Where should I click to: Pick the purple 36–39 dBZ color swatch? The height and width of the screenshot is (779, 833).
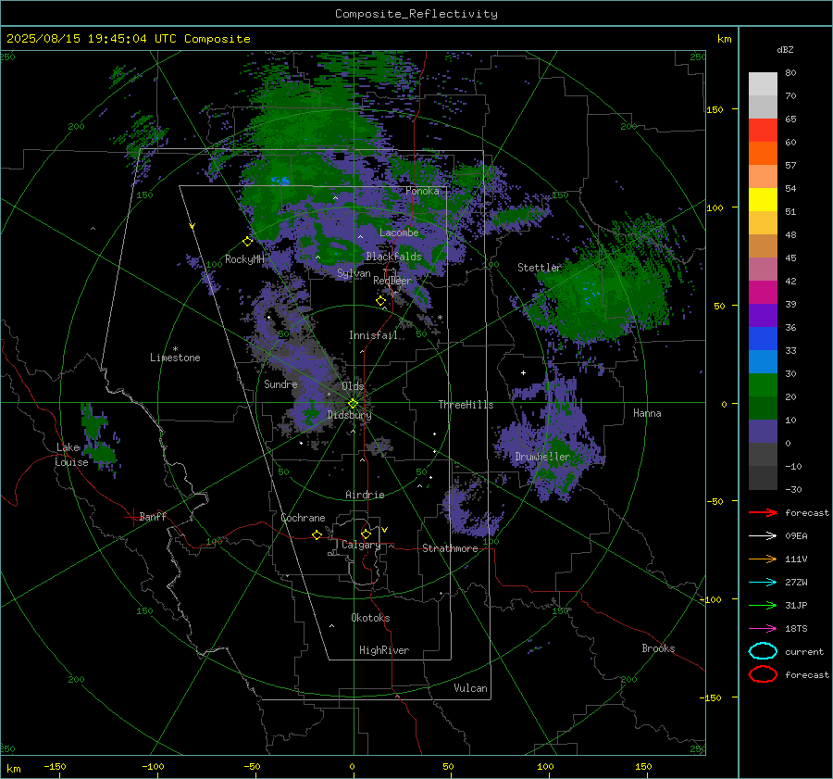click(763, 315)
